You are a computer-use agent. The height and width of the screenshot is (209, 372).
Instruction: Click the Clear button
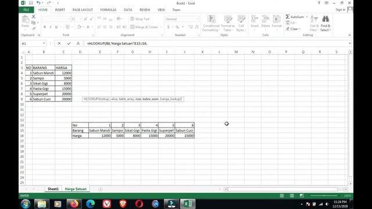(293, 29)
